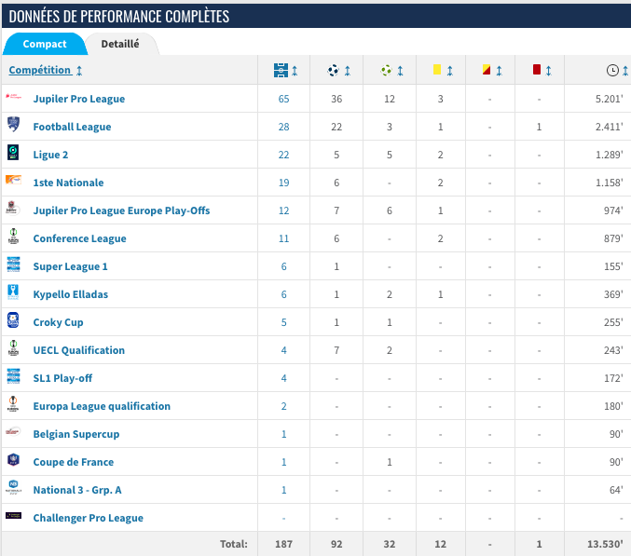Viewport: 631px width, 556px height.
Task: Open Europa League qualification link
Action: [x=102, y=406]
